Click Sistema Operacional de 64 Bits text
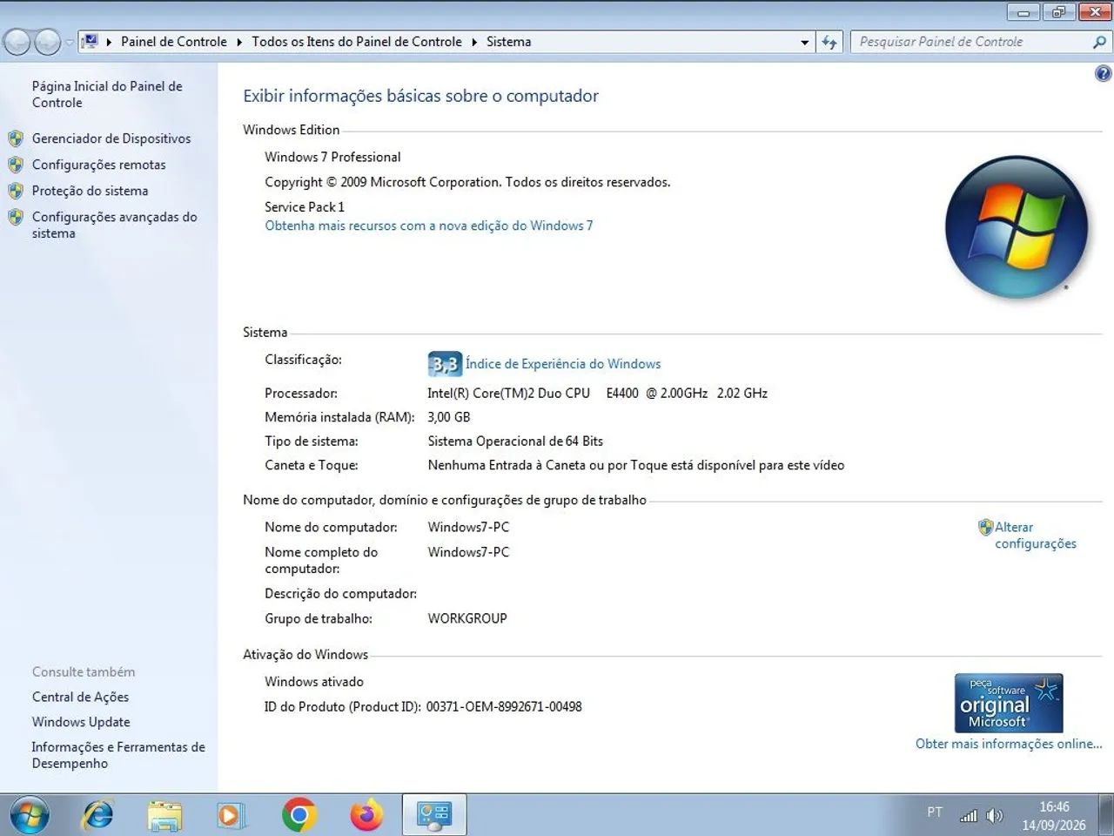The width and height of the screenshot is (1114, 836). point(515,442)
